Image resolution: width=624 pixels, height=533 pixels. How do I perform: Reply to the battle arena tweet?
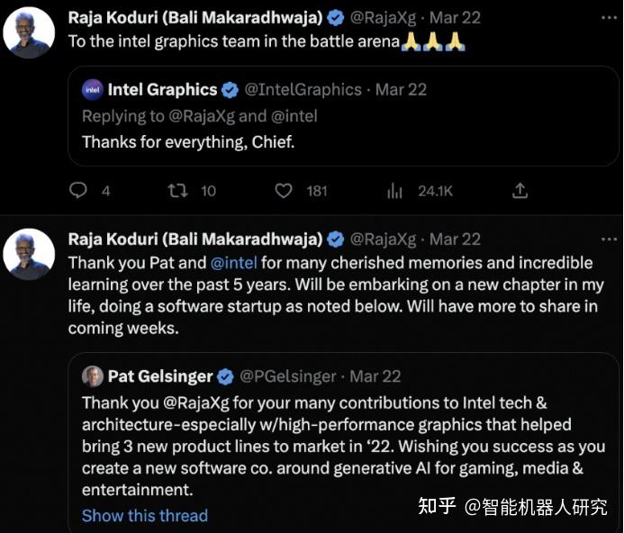(78, 190)
